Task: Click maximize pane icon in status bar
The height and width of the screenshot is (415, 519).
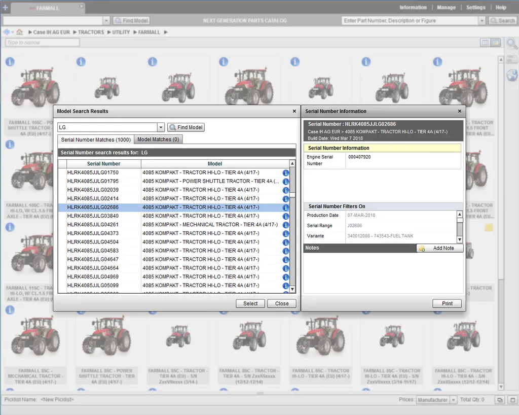Action: [x=512, y=400]
